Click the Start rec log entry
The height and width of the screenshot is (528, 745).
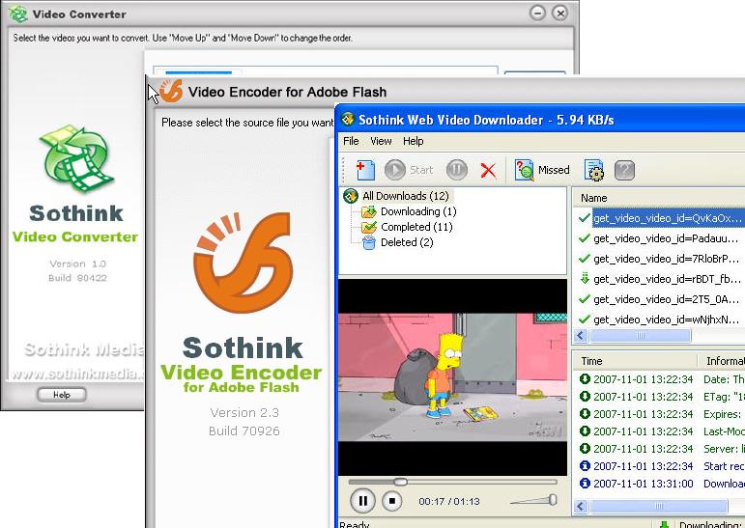pos(661,466)
